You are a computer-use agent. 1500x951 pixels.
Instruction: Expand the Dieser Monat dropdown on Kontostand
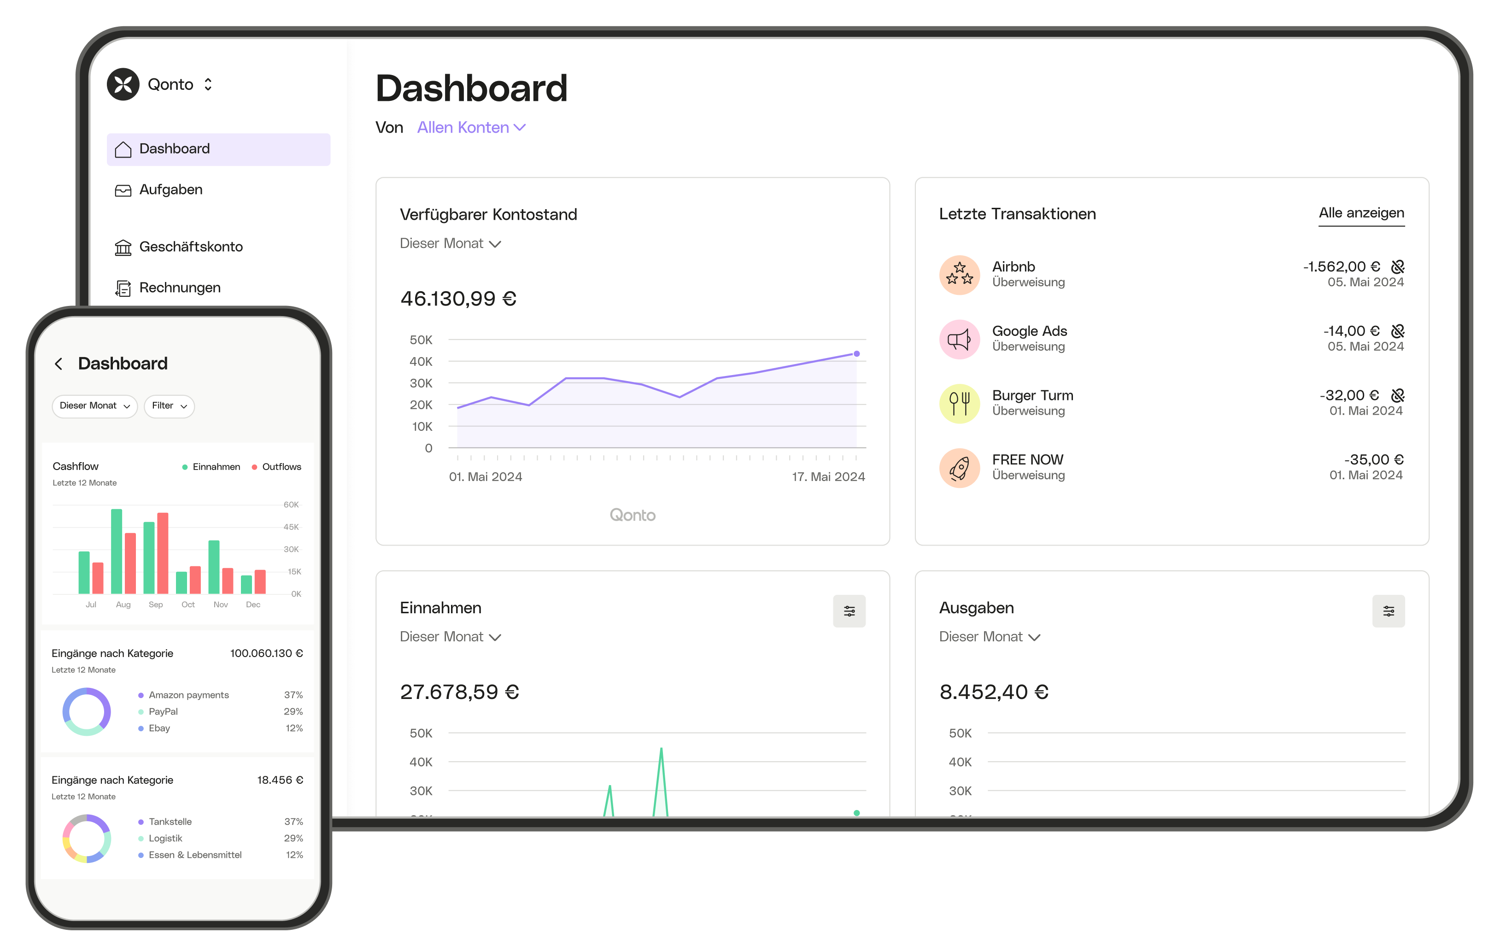pos(451,243)
